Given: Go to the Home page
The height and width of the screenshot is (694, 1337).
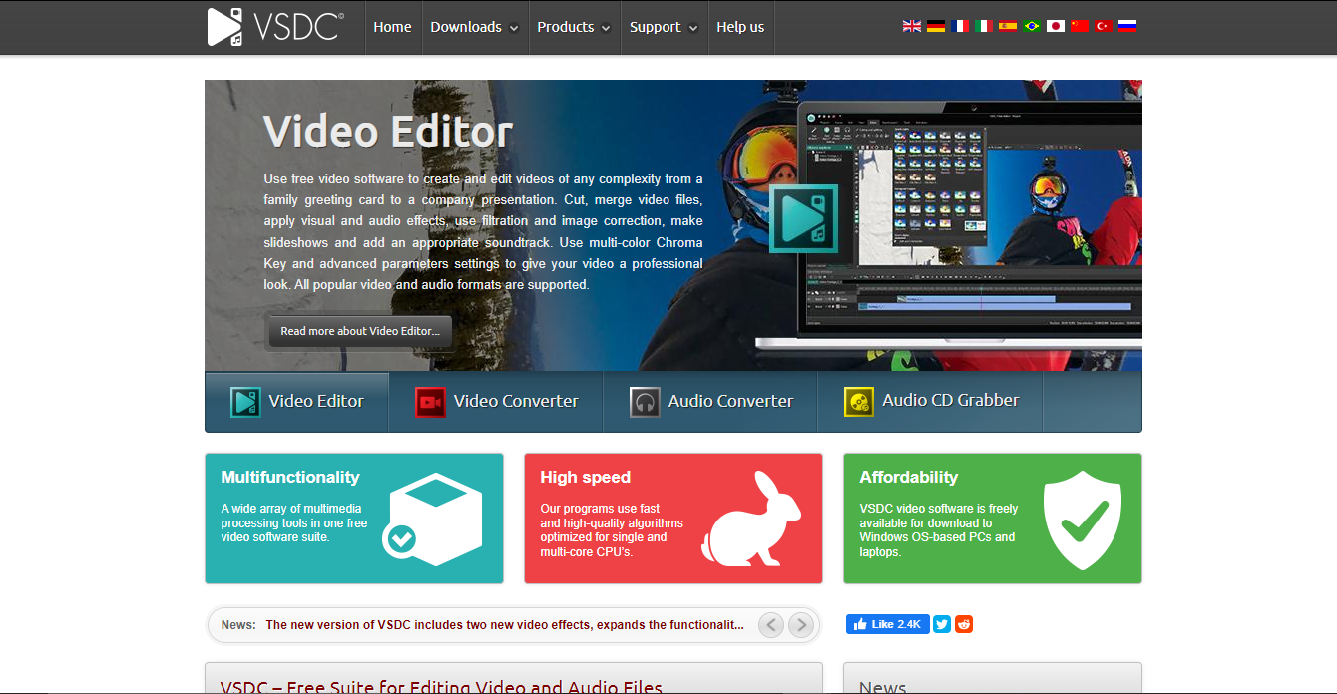Looking at the screenshot, I should point(392,27).
